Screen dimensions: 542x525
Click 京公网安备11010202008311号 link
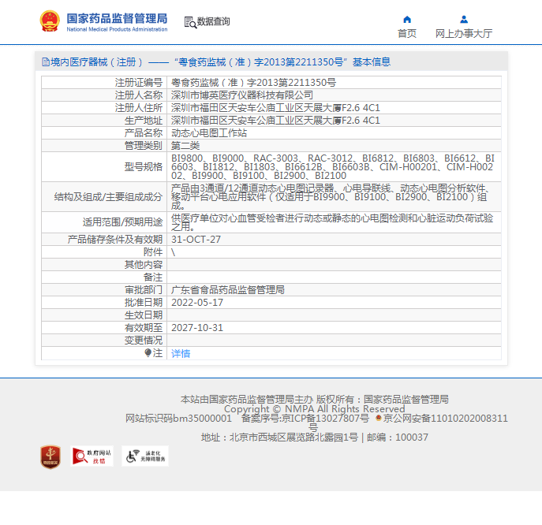[x=446, y=419]
